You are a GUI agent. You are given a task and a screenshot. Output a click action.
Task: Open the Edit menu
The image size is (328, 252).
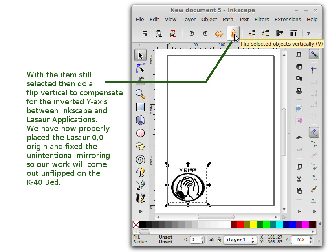click(x=154, y=20)
